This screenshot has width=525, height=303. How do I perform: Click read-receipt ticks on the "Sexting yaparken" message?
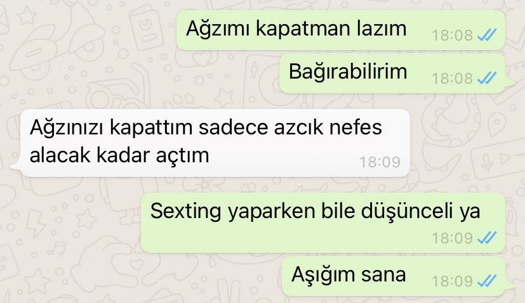click(x=487, y=238)
